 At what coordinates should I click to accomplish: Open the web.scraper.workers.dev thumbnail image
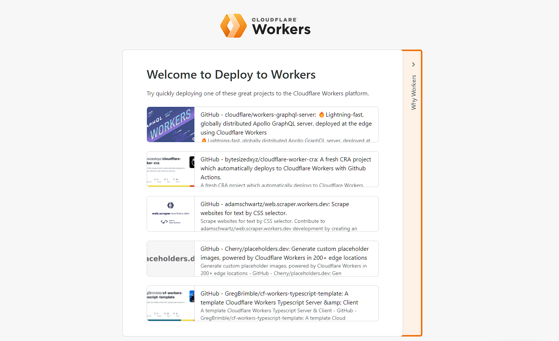[x=171, y=214]
